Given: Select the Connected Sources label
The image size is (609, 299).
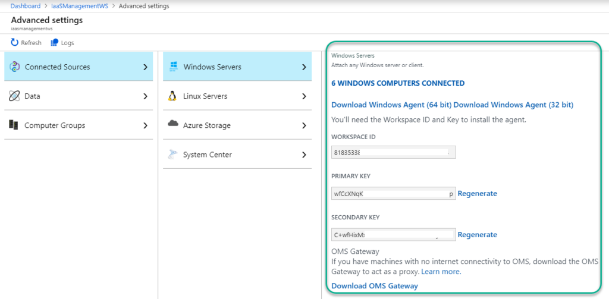Looking at the screenshot, I should (58, 67).
